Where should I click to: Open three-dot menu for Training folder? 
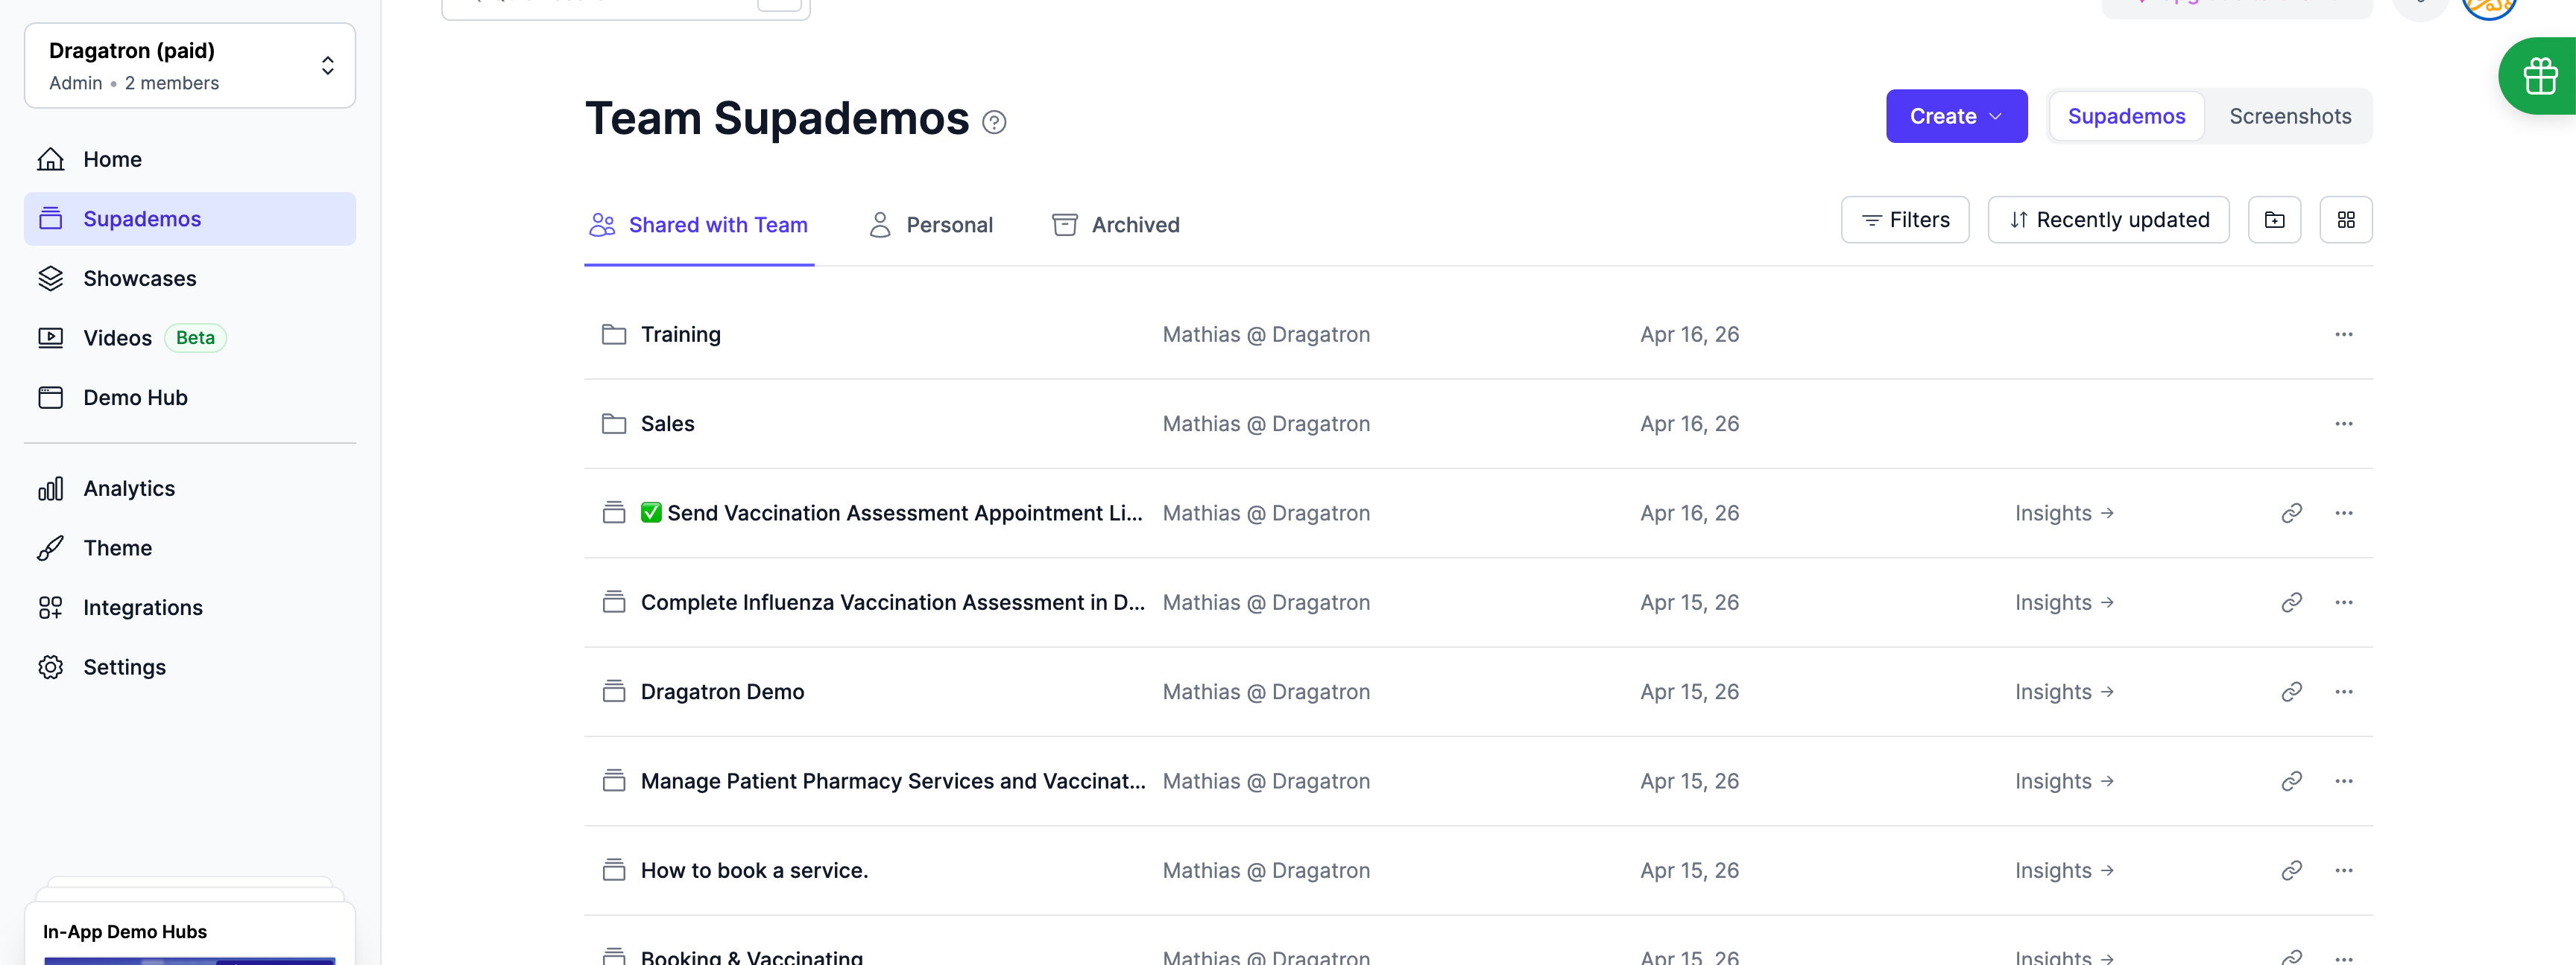click(2343, 334)
